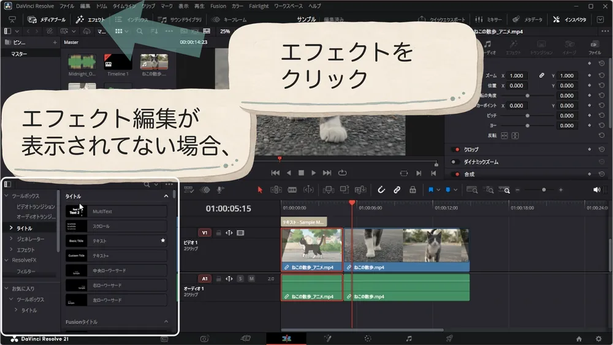Viewport: 613px width, 345px height.
Task: Open the ミキサー panel
Action: click(489, 20)
